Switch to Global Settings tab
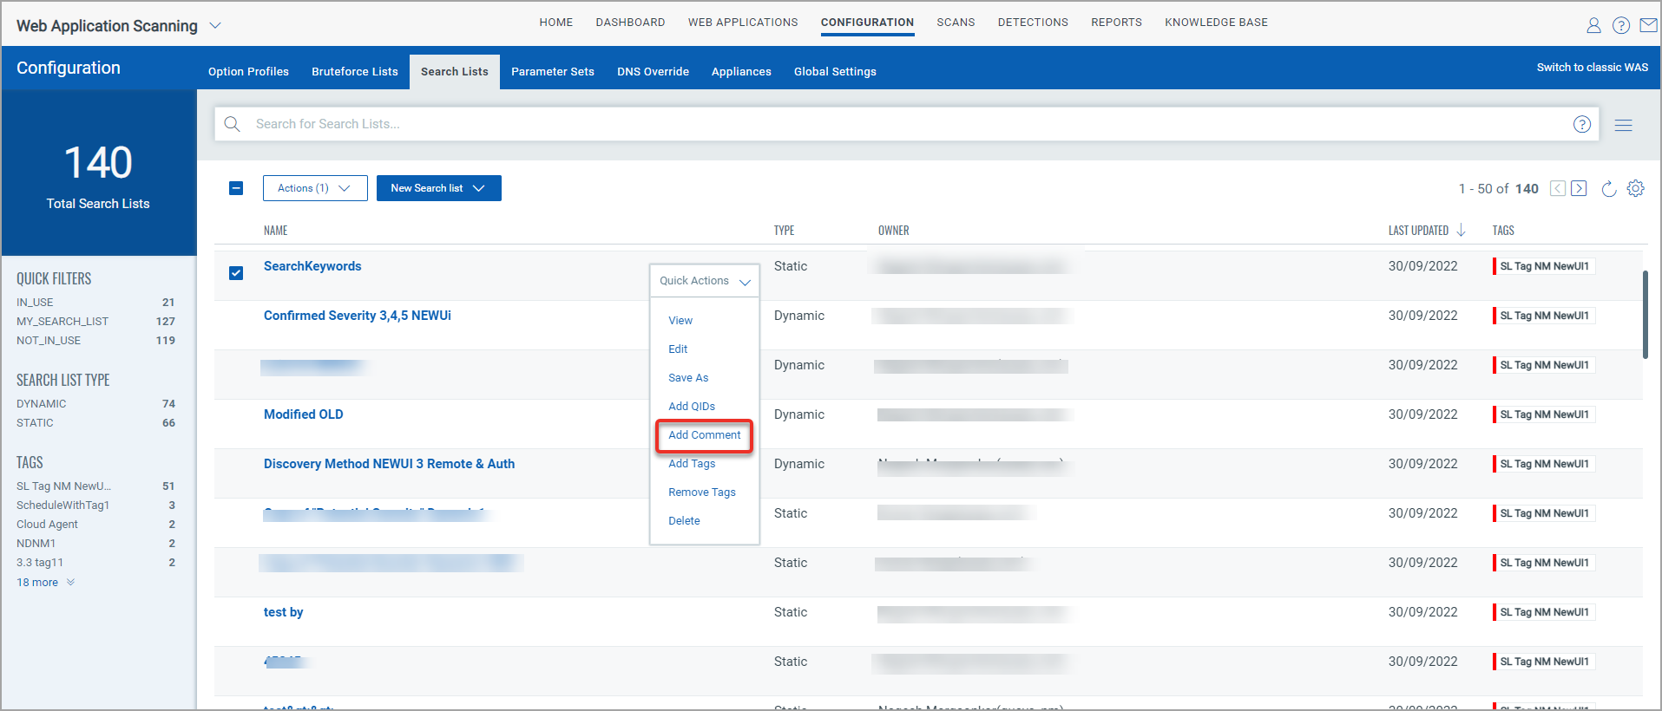The height and width of the screenshot is (711, 1662). (835, 72)
